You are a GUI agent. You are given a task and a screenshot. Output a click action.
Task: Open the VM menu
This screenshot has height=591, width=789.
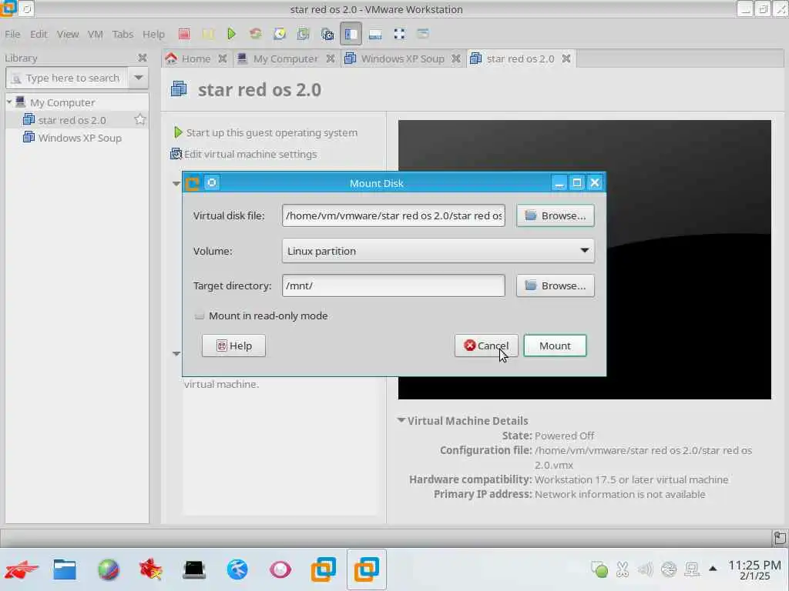[95, 34]
